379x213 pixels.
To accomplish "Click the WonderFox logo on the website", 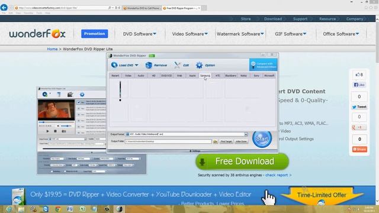I will [x=37, y=34].
